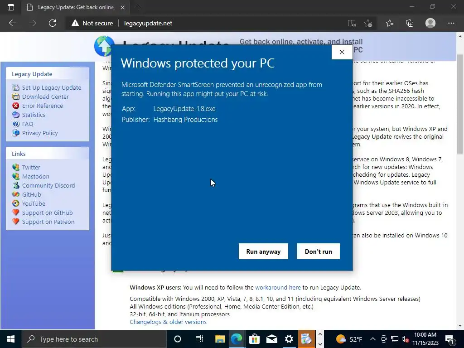Open Support on Patreon link

48,222
